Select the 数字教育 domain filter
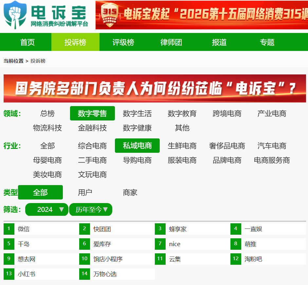 tap(182, 113)
